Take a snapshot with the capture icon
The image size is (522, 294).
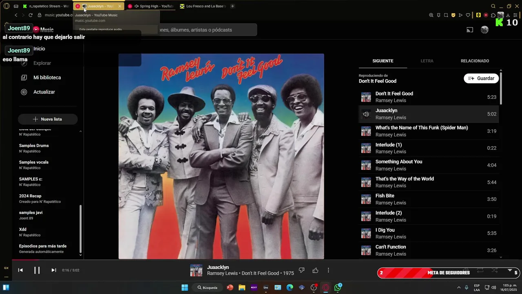coord(446,15)
